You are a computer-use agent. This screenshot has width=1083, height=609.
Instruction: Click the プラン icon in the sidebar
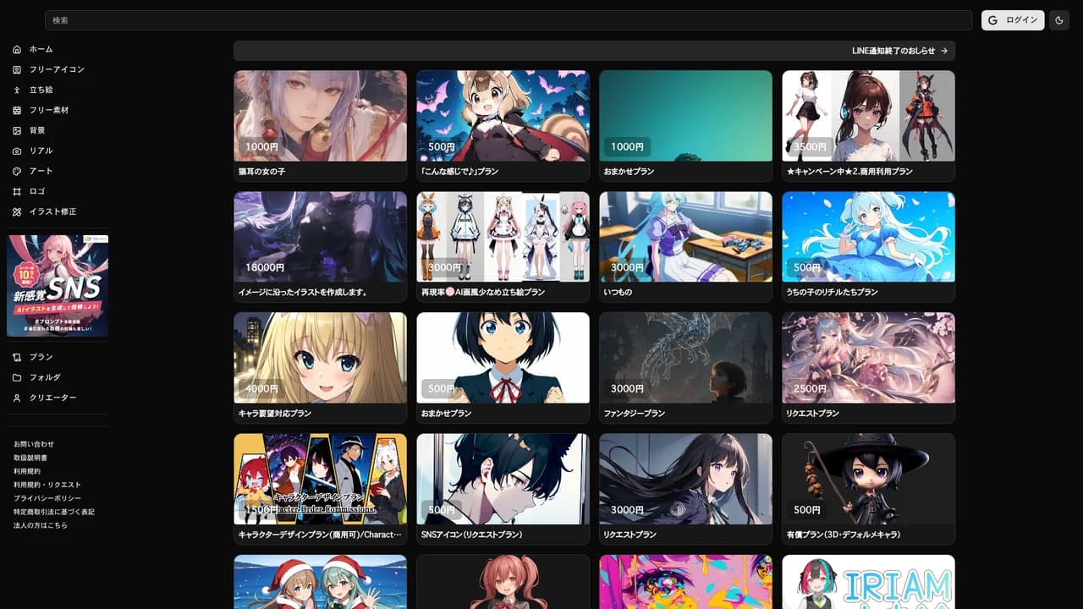17,357
